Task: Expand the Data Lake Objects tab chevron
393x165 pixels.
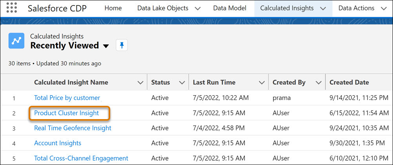Action: tap(198, 9)
